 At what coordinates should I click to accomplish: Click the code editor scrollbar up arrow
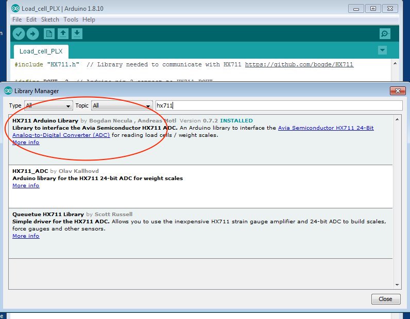(x=395, y=63)
